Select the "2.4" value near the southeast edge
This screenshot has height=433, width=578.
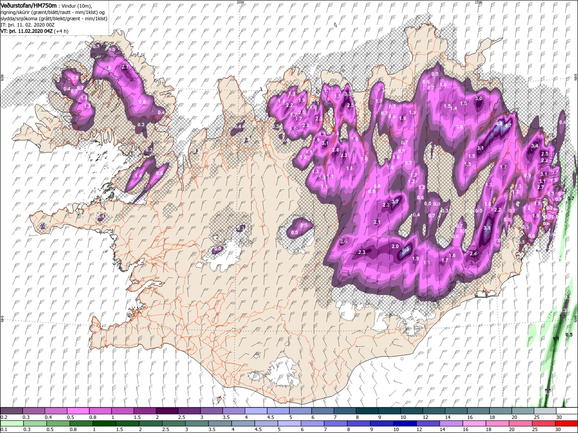tap(473, 254)
